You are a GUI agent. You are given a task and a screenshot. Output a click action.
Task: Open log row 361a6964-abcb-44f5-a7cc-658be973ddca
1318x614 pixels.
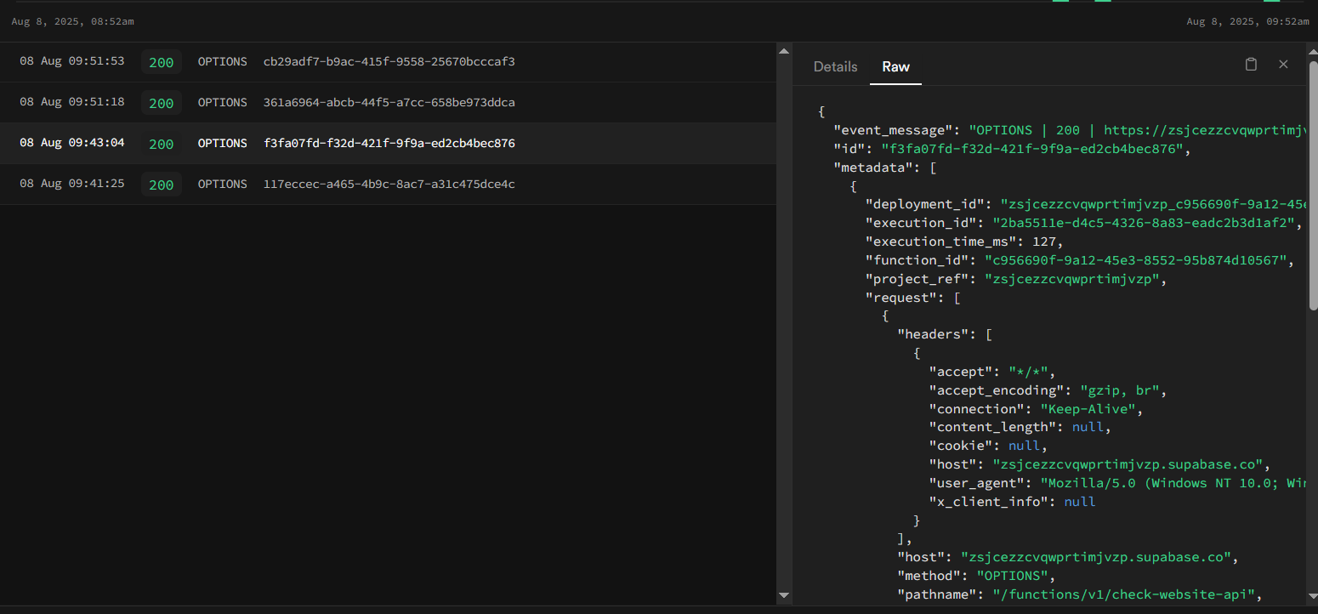click(x=388, y=103)
